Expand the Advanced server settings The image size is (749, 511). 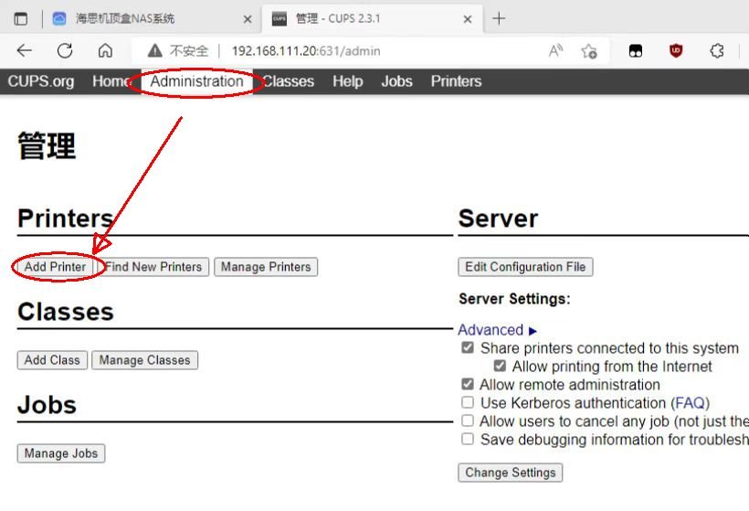tap(497, 330)
